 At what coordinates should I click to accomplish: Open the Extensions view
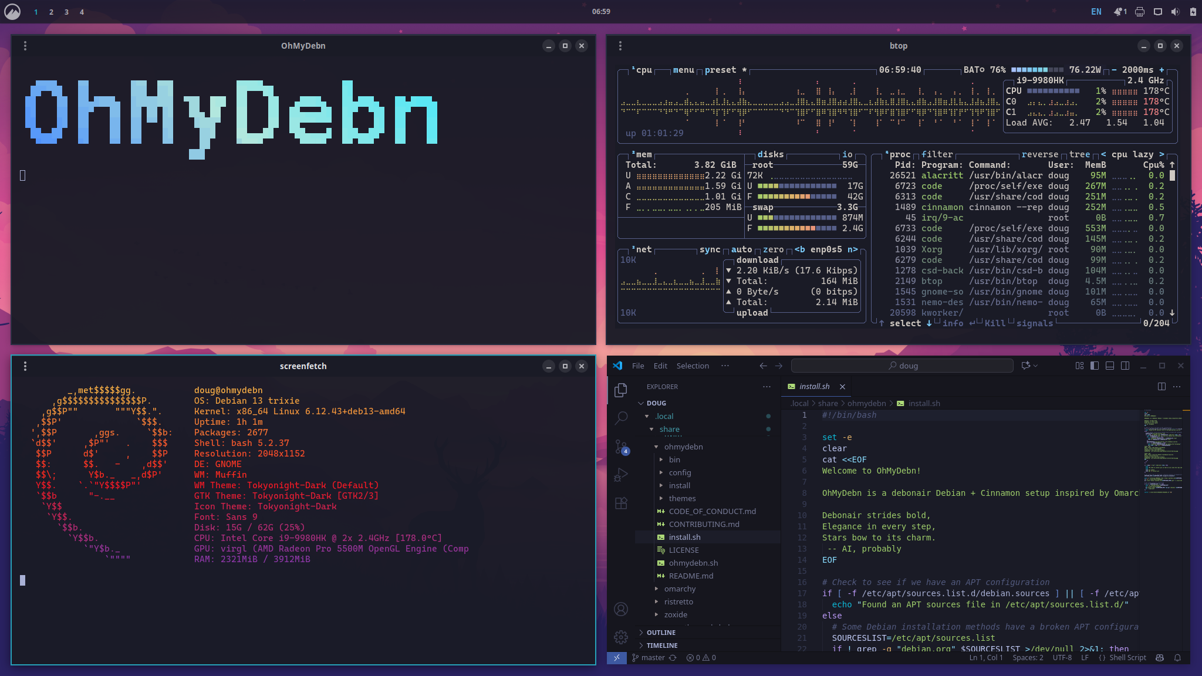[621, 503]
